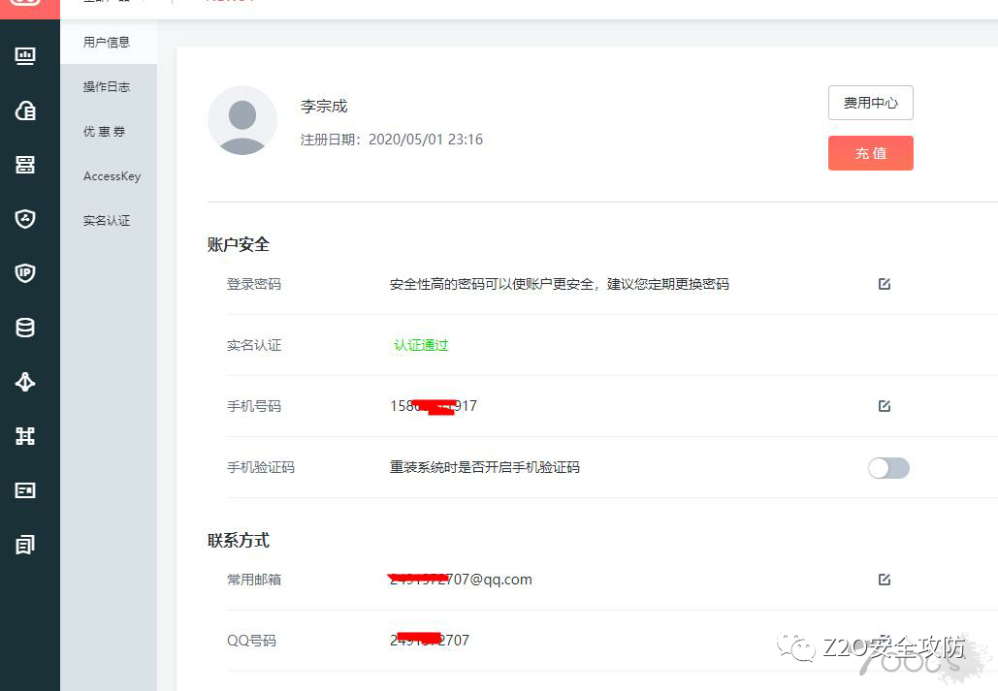Open the IP shield icon in sidebar

click(x=25, y=273)
